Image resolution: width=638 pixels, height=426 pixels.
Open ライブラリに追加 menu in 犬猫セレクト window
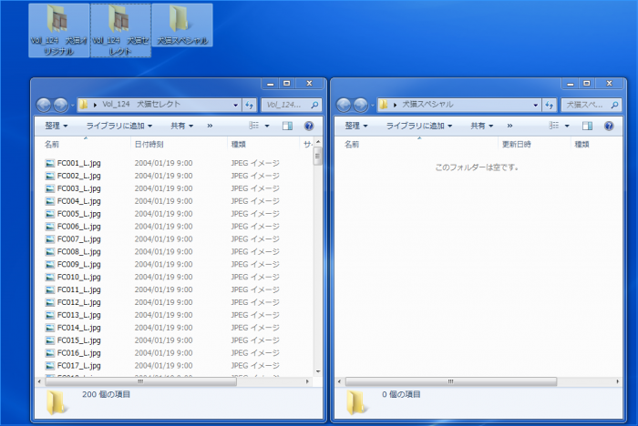118,126
